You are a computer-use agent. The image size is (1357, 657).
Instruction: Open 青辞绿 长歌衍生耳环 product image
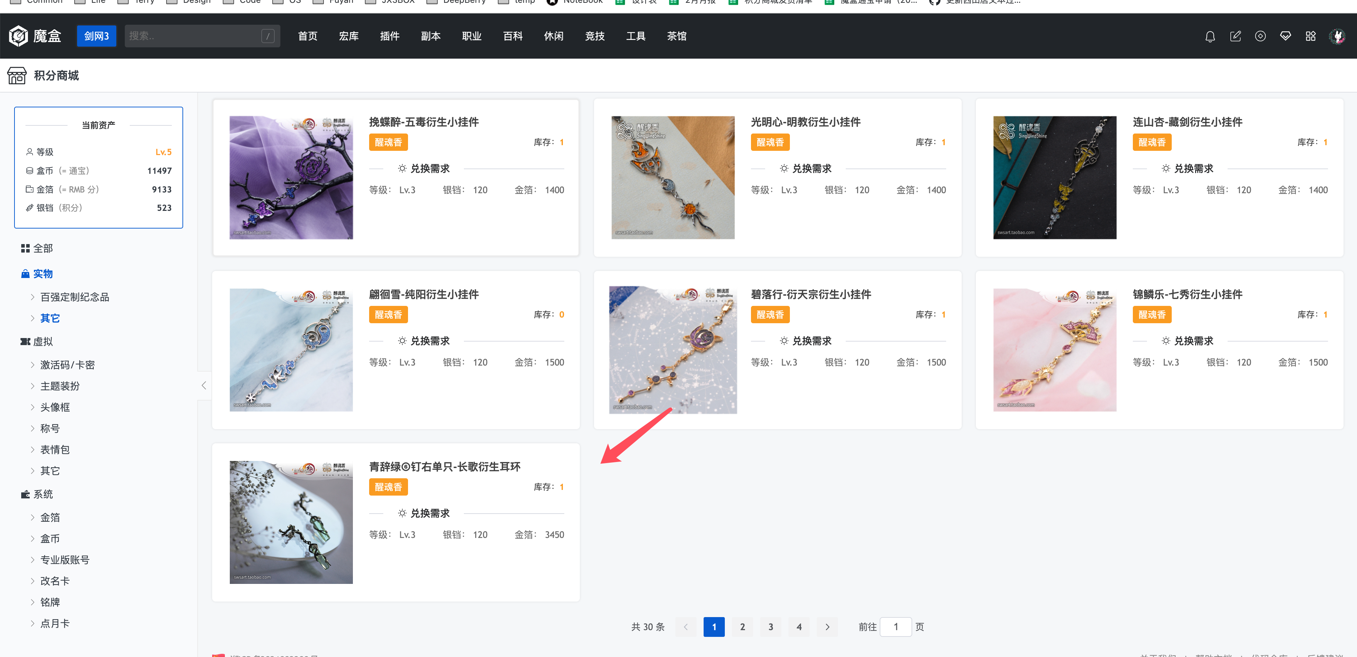pyautogui.click(x=291, y=522)
